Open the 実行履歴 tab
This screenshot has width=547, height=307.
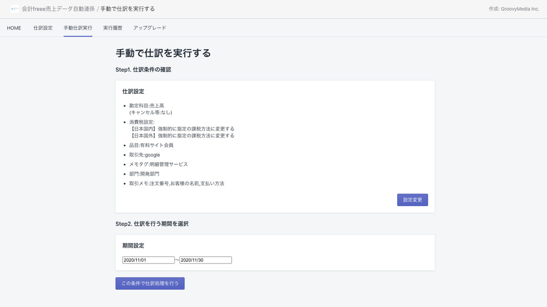(112, 28)
